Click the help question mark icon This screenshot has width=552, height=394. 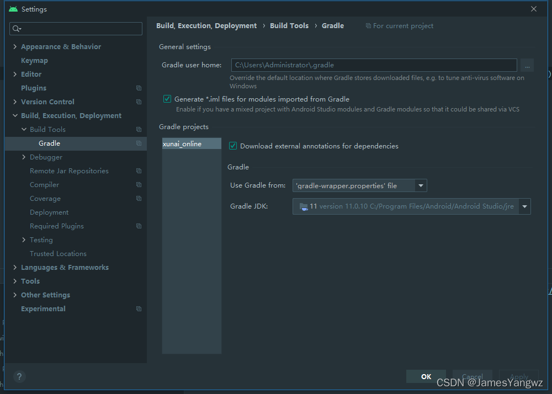tap(19, 377)
